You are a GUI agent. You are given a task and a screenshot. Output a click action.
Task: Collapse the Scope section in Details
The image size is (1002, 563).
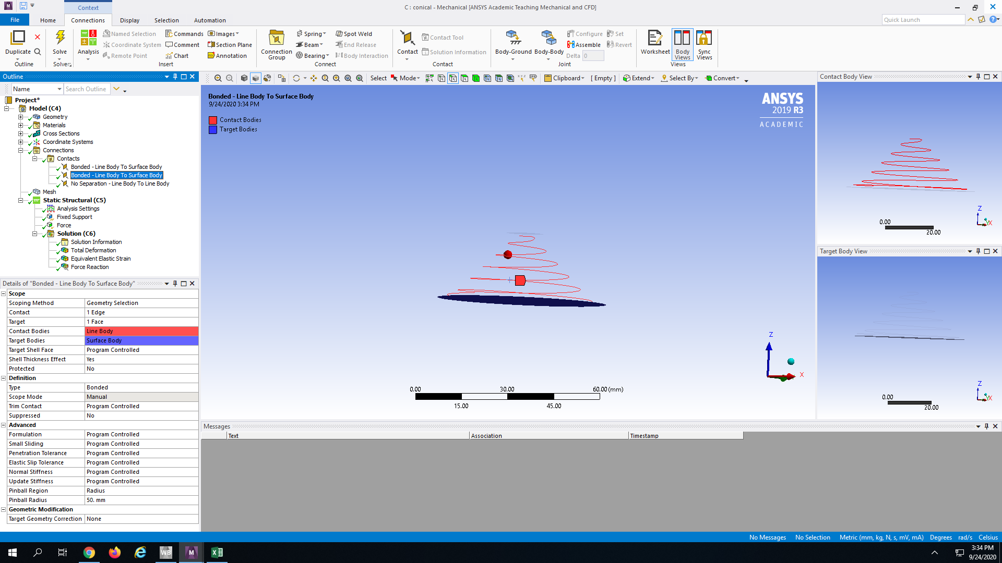click(x=4, y=293)
